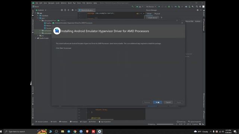The height and width of the screenshot is (134, 239).
Task: Open the Layout Inspector tool window
Action: (x=195, y=122)
